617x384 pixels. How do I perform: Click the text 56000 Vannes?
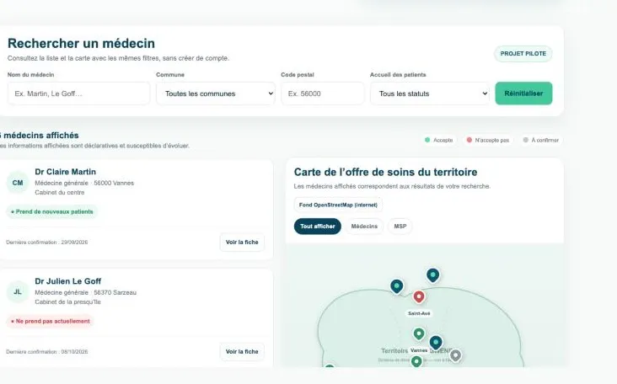(114, 183)
